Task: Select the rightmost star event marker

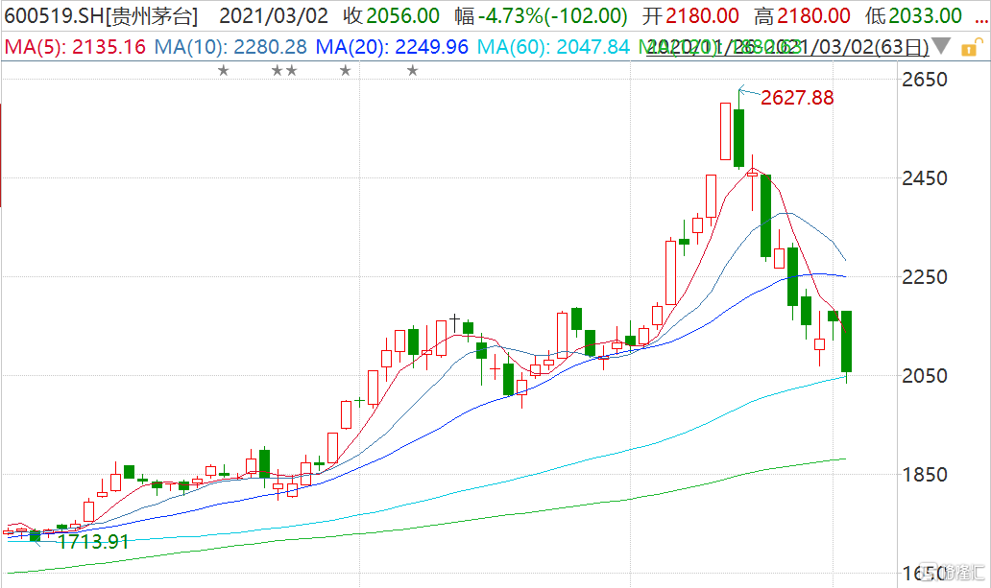Action: (413, 71)
